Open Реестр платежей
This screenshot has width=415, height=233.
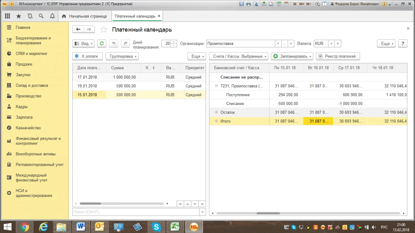(338, 56)
